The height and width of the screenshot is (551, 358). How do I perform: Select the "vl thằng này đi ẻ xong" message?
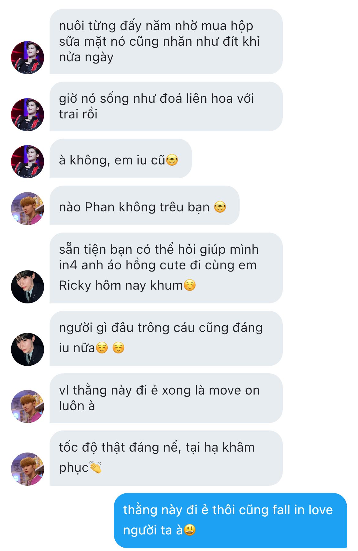pos(166,398)
